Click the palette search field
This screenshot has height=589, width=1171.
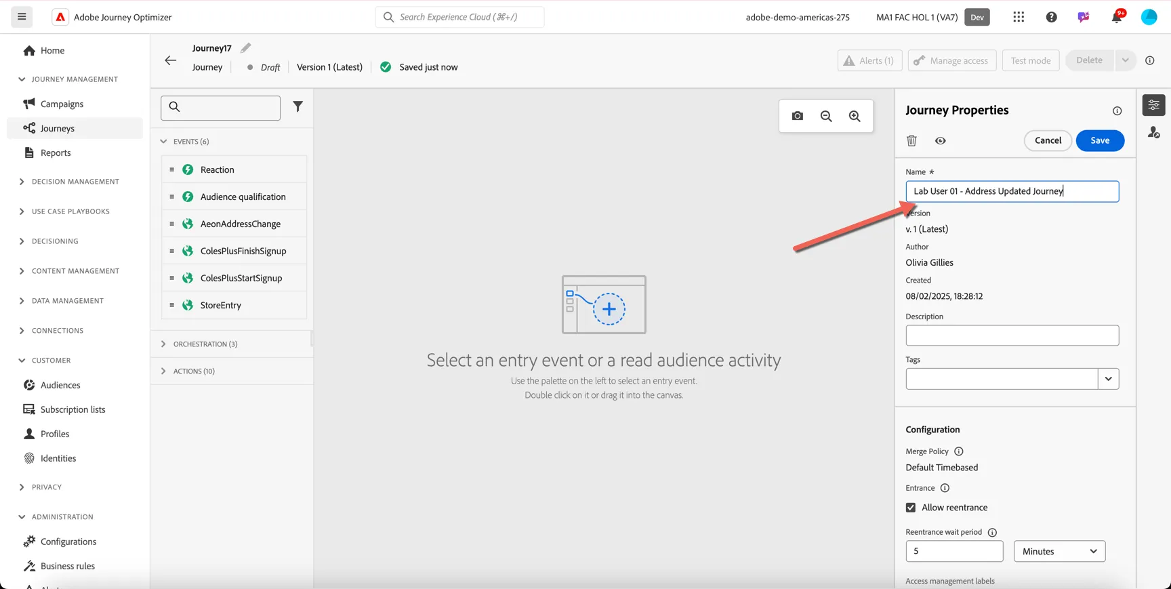[220, 108]
